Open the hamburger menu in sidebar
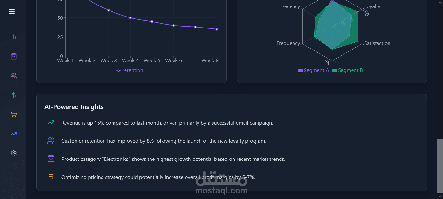This screenshot has height=199, width=443. pos(12,12)
